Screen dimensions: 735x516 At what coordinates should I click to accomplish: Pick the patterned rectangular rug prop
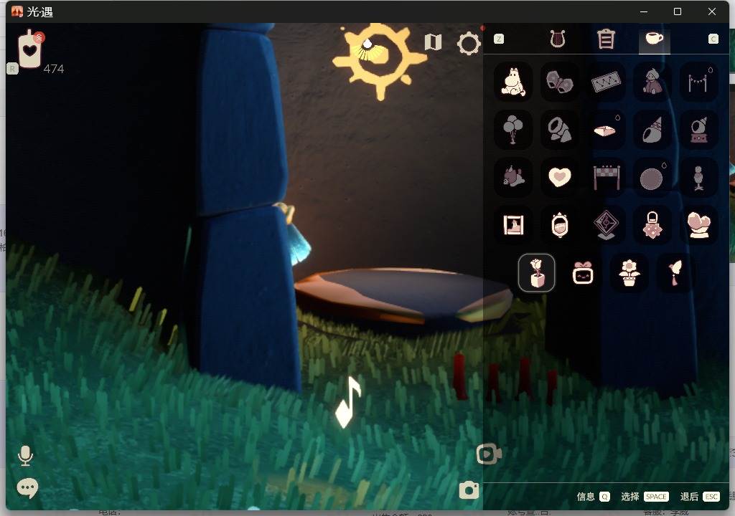coord(606,82)
